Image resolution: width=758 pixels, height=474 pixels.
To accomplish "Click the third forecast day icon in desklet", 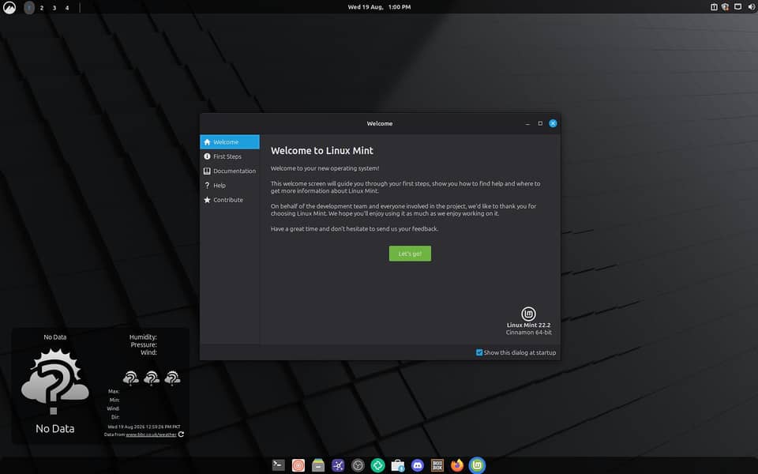I will click(x=172, y=378).
